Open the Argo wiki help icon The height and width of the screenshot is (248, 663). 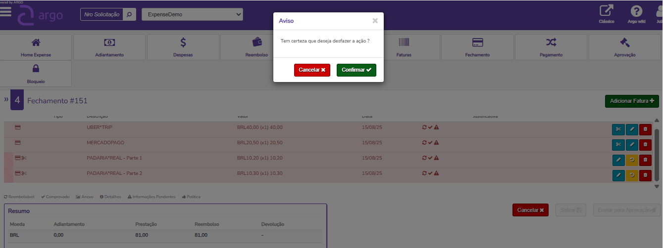636,13
